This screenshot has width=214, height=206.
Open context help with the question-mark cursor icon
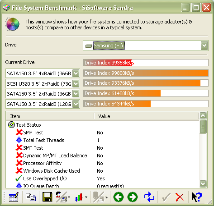point(197,197)
